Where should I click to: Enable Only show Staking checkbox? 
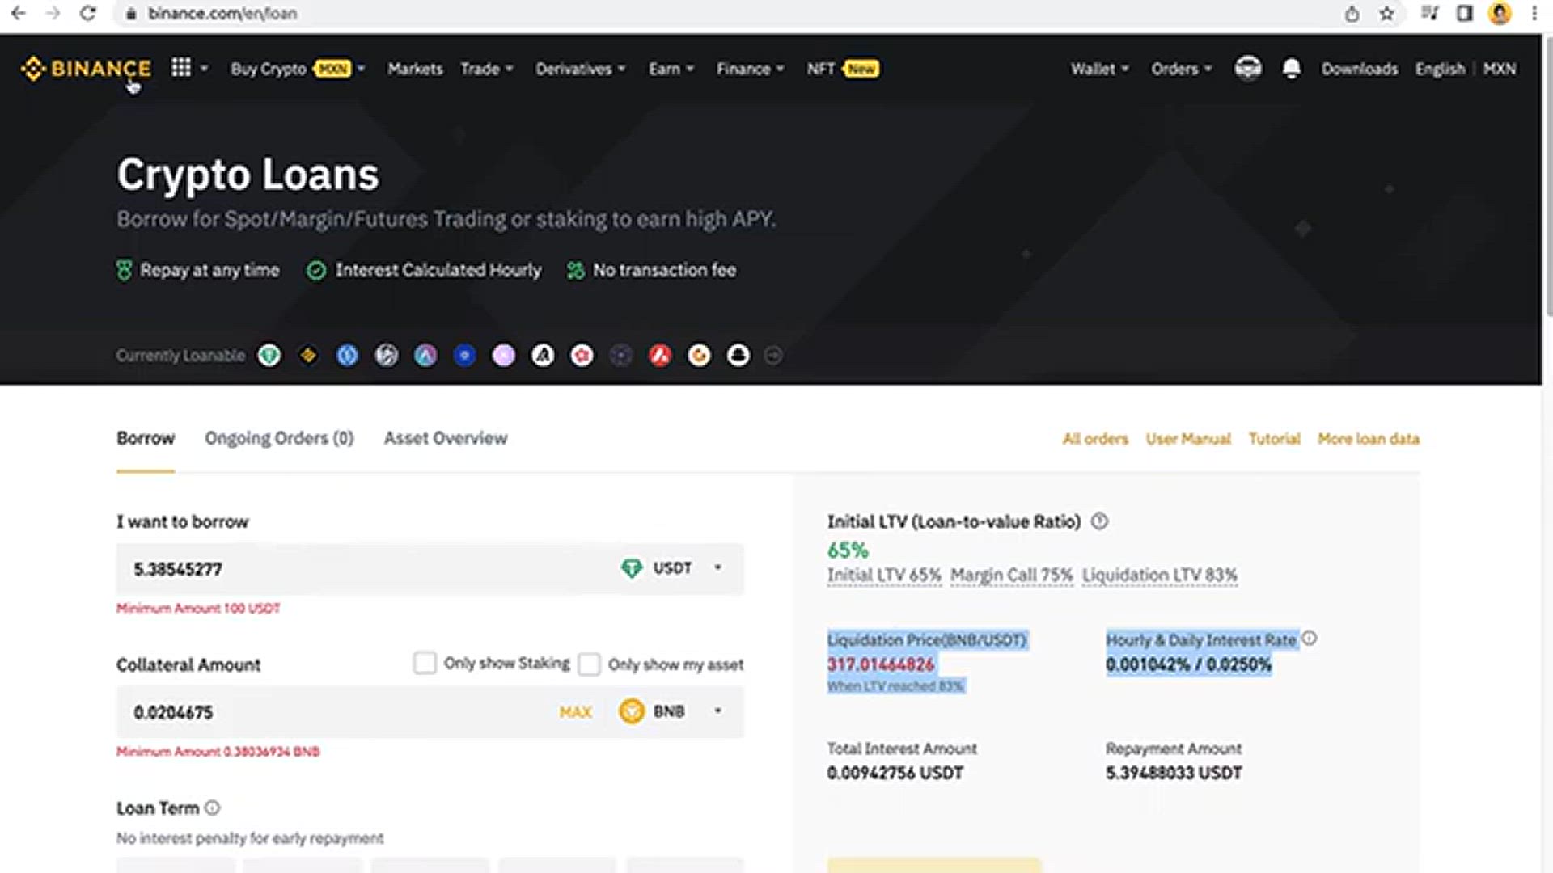click(425, 663)
